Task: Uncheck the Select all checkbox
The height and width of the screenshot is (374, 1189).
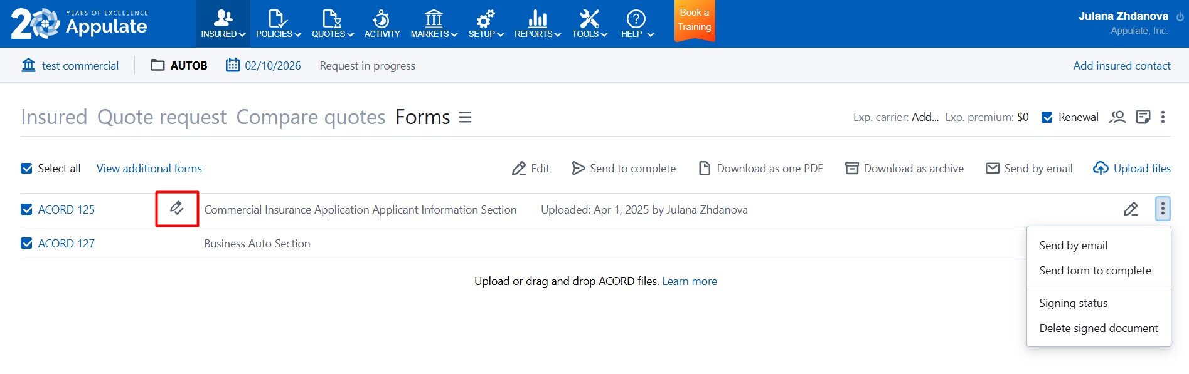Action: [26, 169]
